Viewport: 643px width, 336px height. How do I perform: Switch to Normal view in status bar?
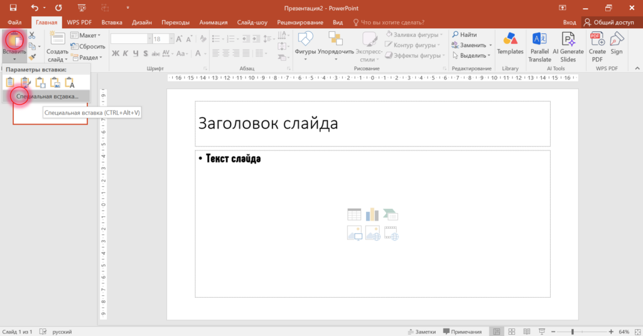click(497, 332)
